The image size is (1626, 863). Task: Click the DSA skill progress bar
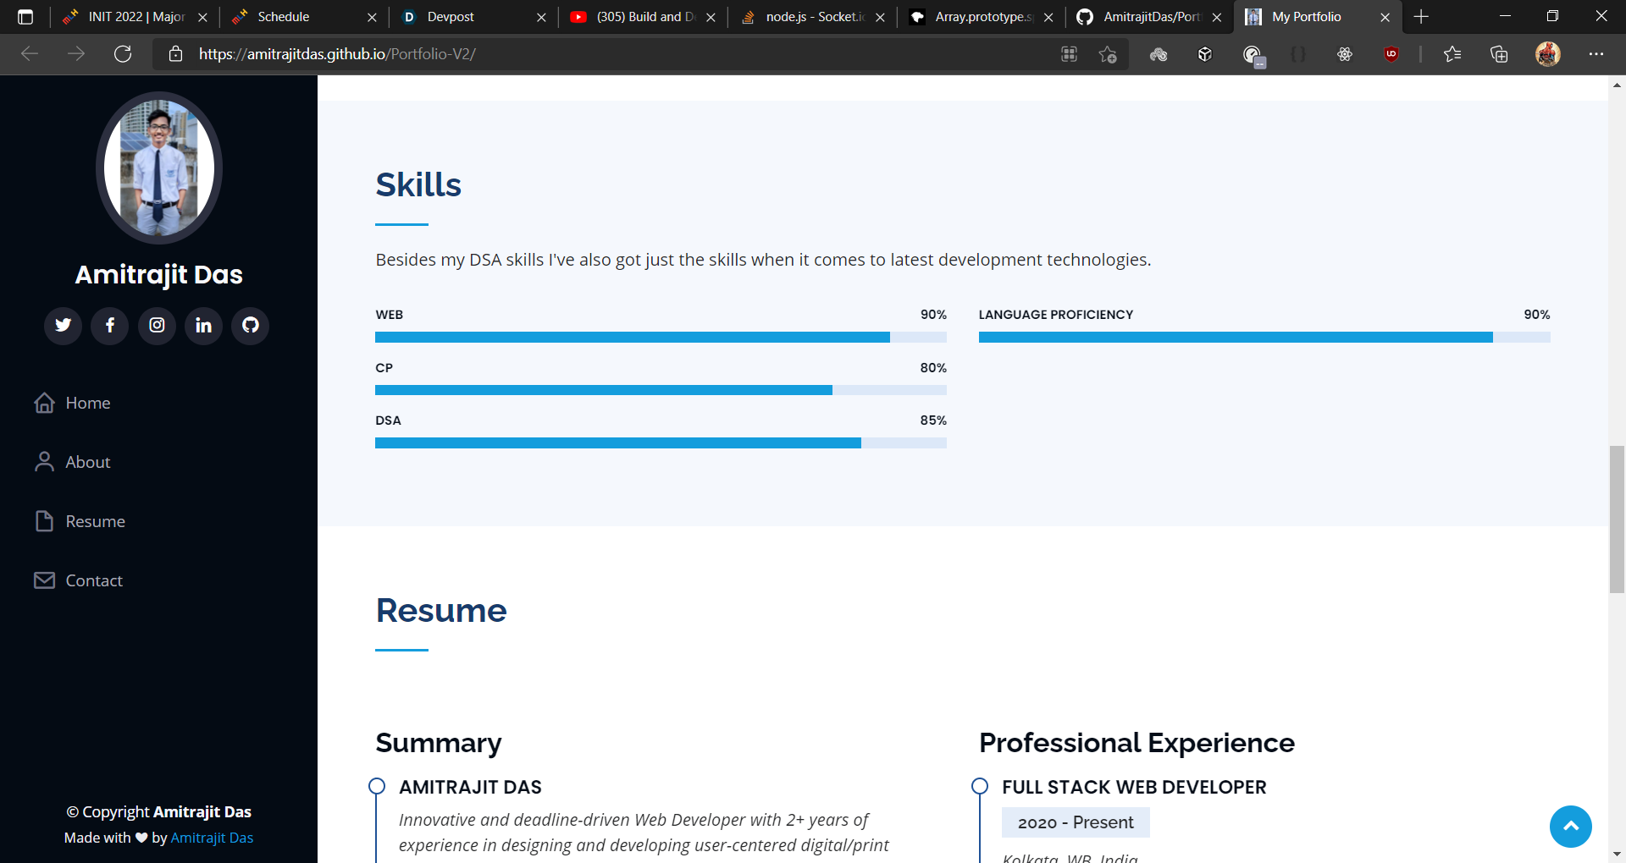coord(661,442)
